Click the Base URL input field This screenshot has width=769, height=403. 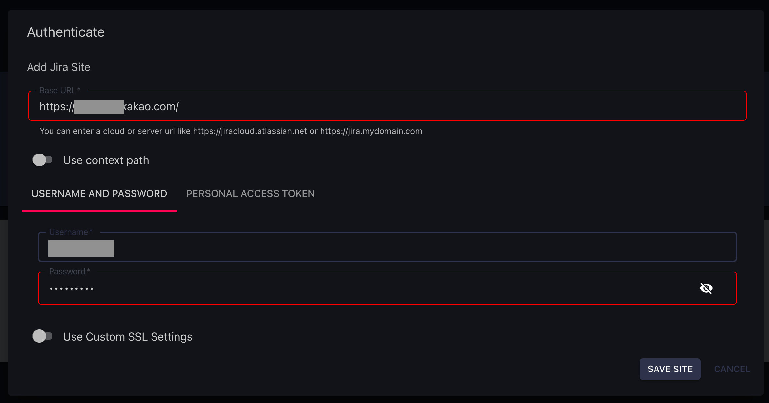point(387,106)
